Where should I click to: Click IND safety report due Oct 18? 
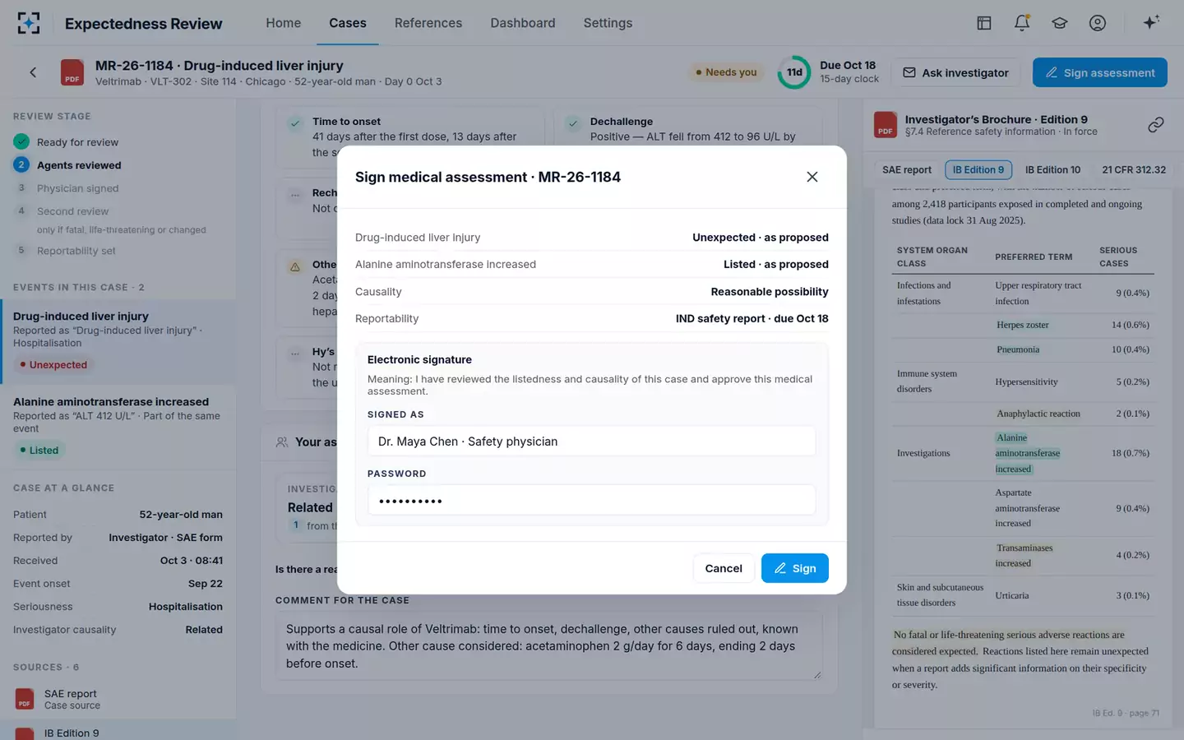click(x=752, y=319)
